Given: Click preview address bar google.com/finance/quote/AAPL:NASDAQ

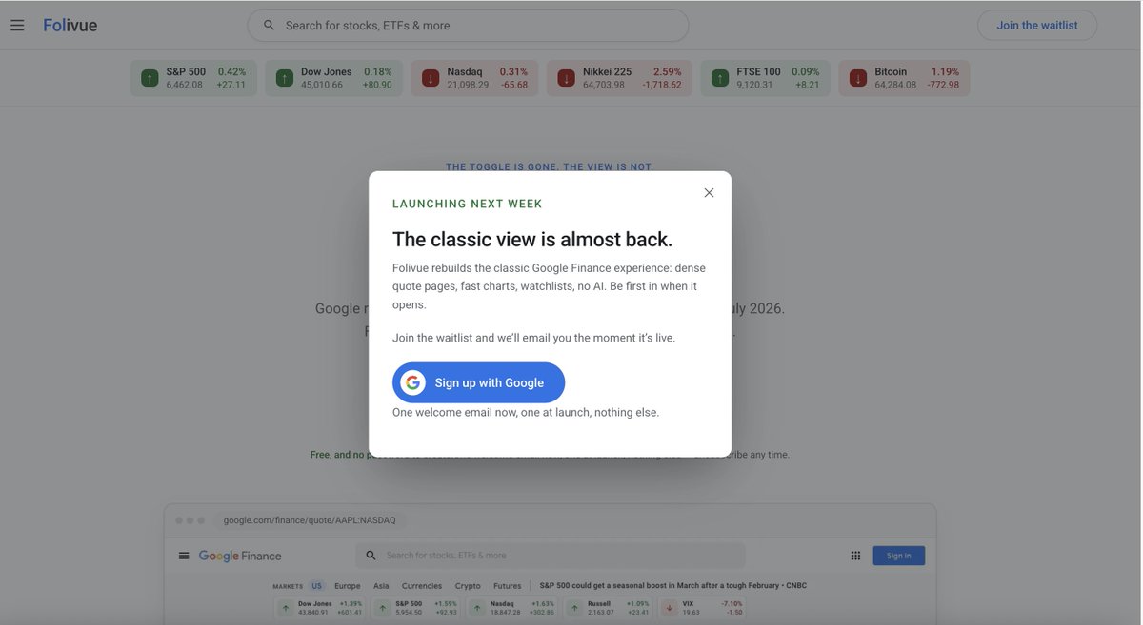Looking at the screenshot, I should (310, 520).
